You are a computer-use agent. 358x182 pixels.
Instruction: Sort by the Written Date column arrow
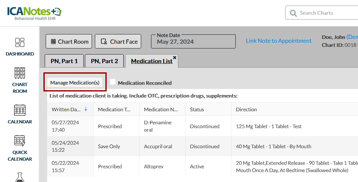click(x=86, y=109)
